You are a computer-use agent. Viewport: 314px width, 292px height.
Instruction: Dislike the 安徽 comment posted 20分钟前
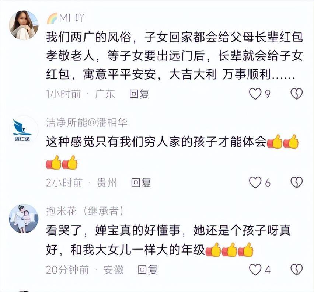tap(297, 270)
